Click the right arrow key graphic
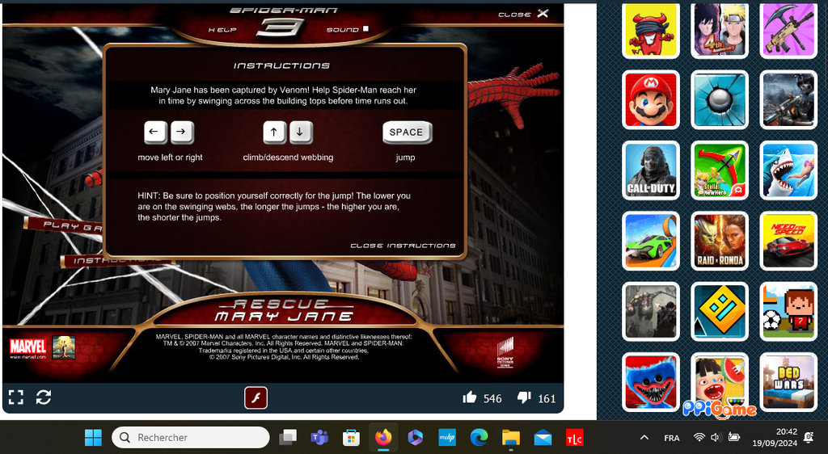The image size is (828, 454). click(x=182, y=132)
